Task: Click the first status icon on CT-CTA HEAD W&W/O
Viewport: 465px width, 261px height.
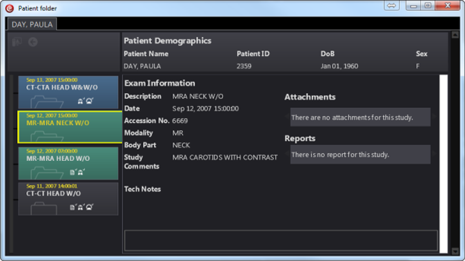Action: pos(81,101)
